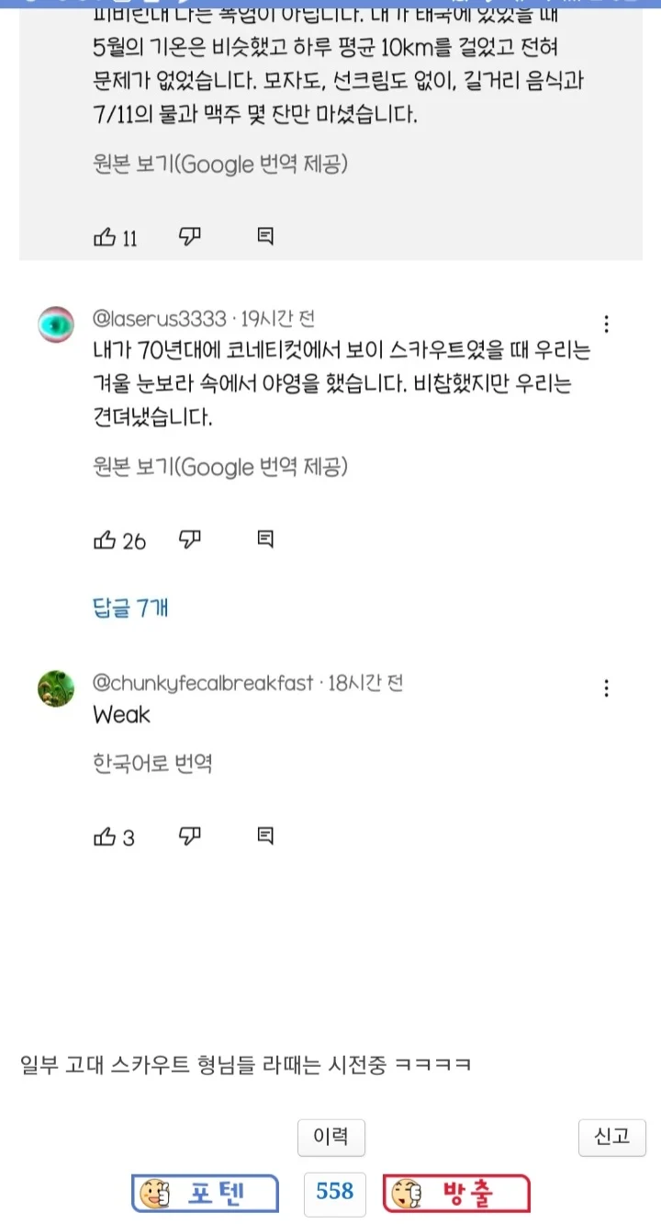Image resolution: width=661 pixels, height=1224 pixels.
Task: Click the 이력 button
Action: pos(330,1138)
